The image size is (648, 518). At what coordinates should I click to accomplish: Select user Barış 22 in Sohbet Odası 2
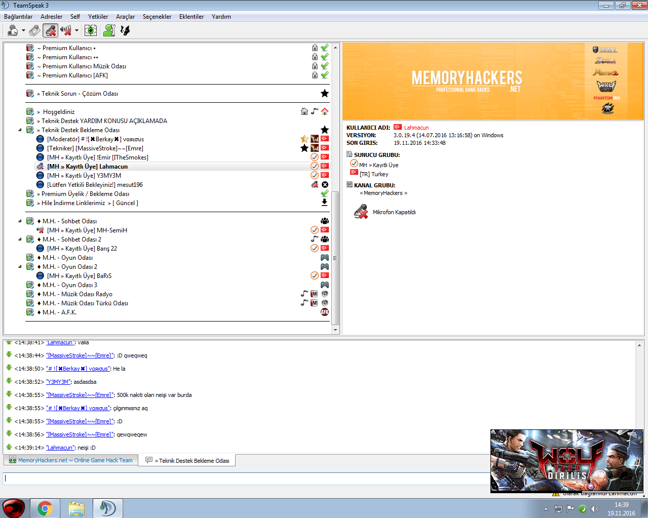pyautogui.click(x=82, y=249)
